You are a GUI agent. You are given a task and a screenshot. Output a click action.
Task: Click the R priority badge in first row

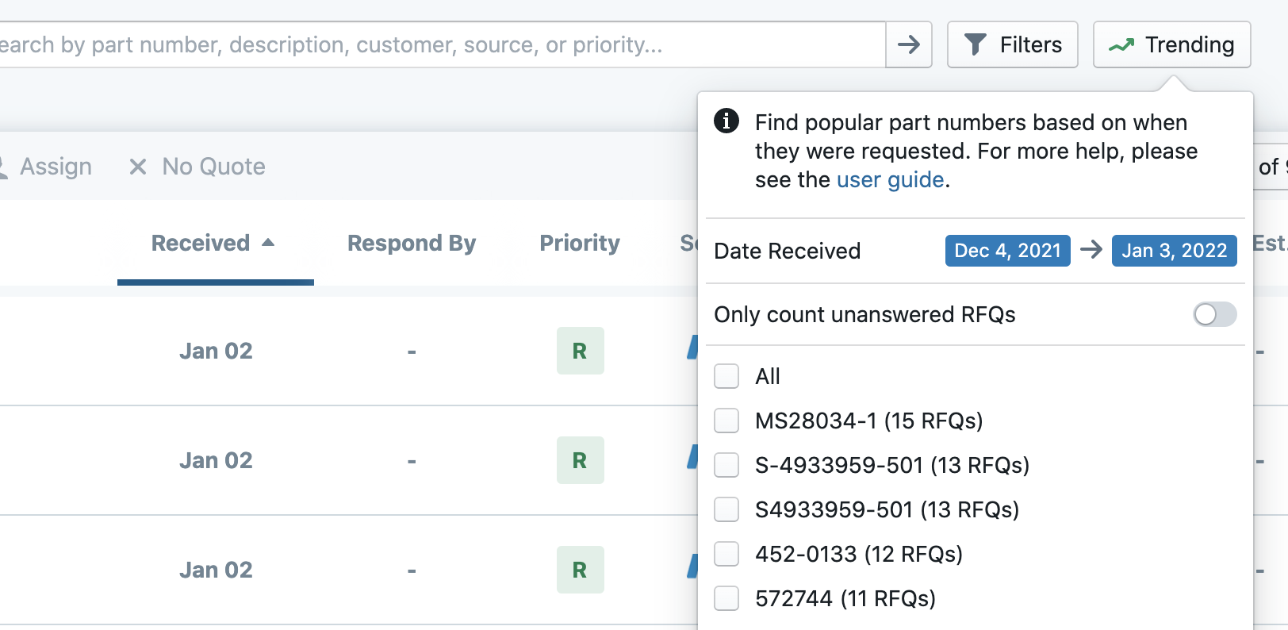coord(580,351)
